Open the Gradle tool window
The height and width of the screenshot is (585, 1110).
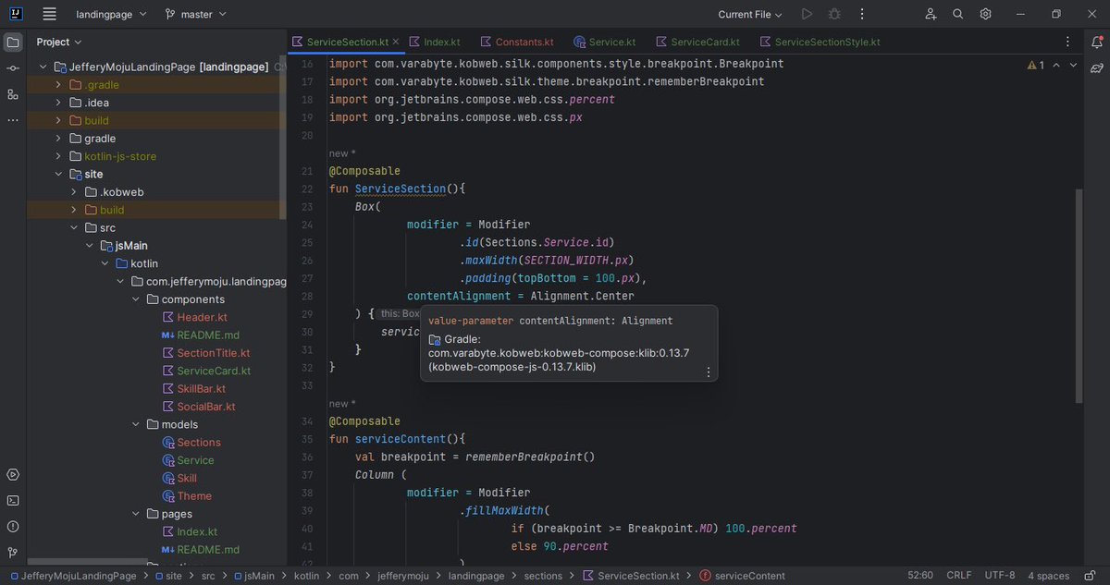pos(1097,68)
